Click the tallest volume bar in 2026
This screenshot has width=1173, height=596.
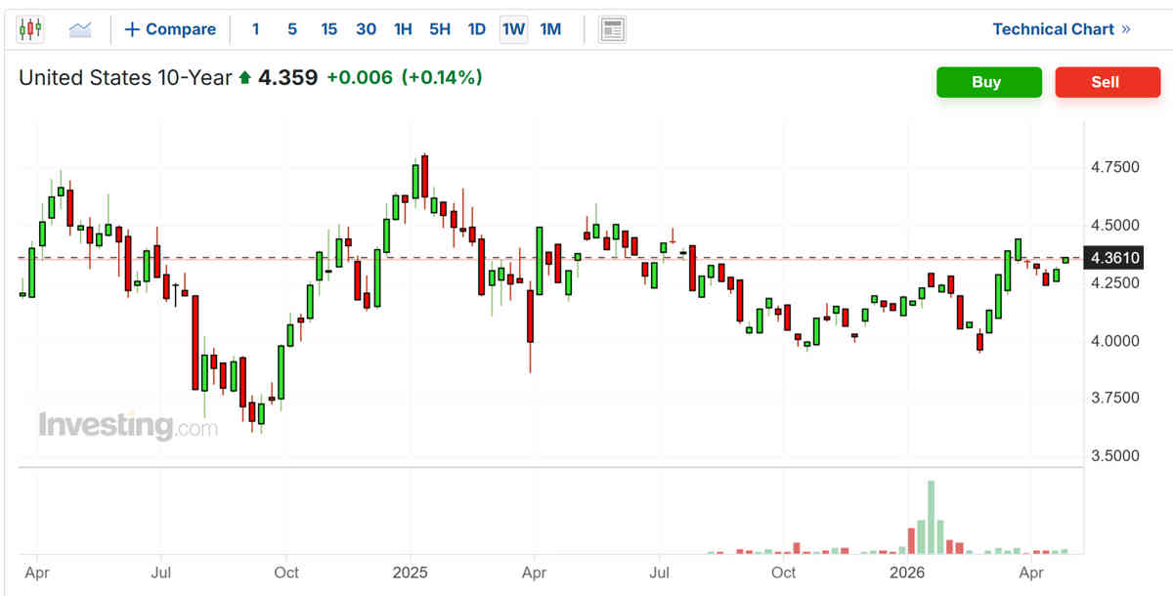pos(931,518)
